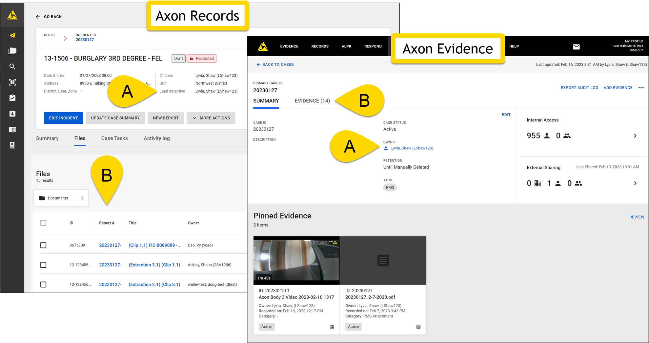649x343 pixels.
Task: Expand the MORE ACTIONS dropdown
Action: click(211, 118)
